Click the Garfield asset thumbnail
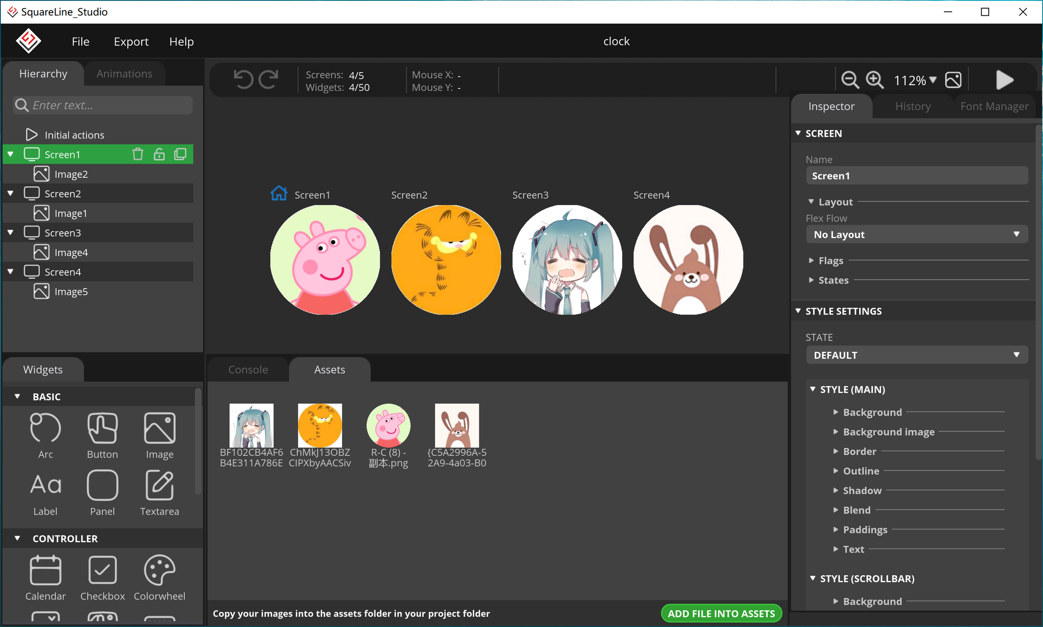This screenshot has height=627, width=1043. [x=320, y=425]
